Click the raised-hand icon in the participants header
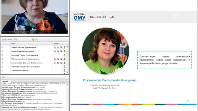This screenshot has width=198, height=111. tap(33, 39)
